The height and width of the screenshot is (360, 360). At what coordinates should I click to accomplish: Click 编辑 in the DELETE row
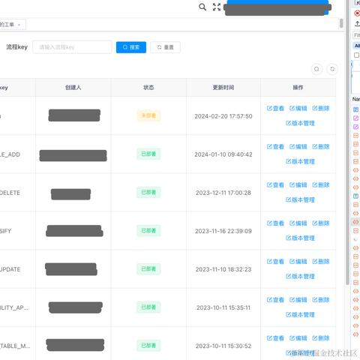click(x=298, y=184)
